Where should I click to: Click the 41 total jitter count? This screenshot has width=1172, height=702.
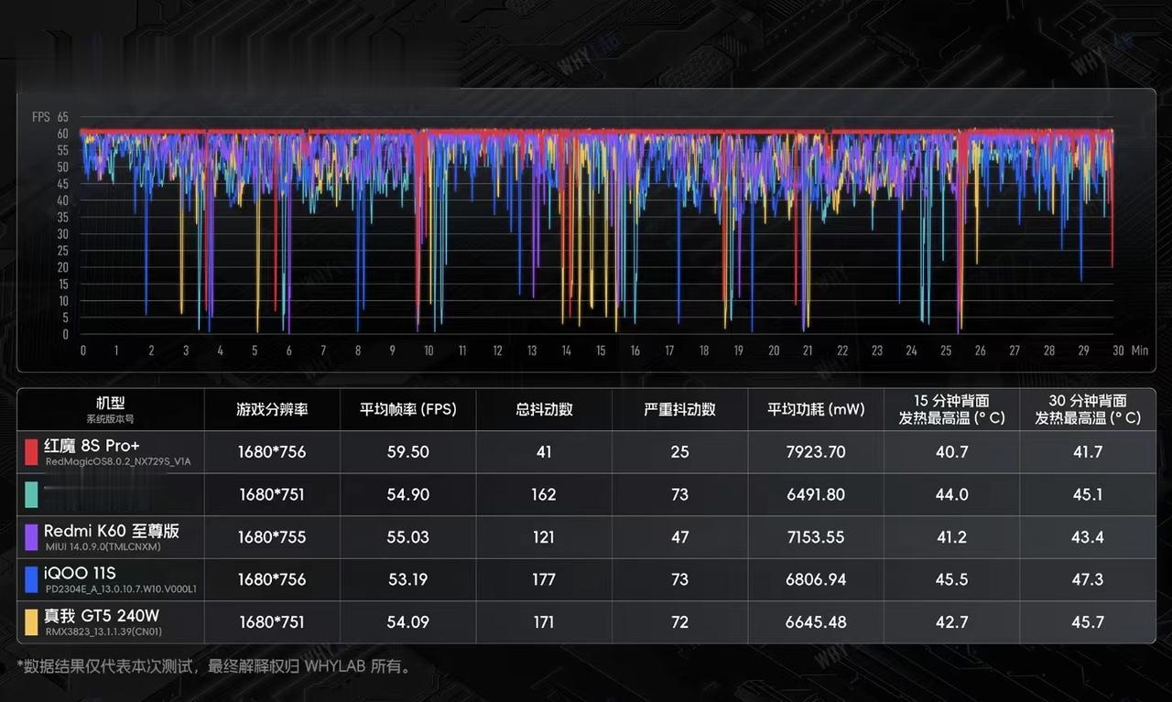(544, 452)
